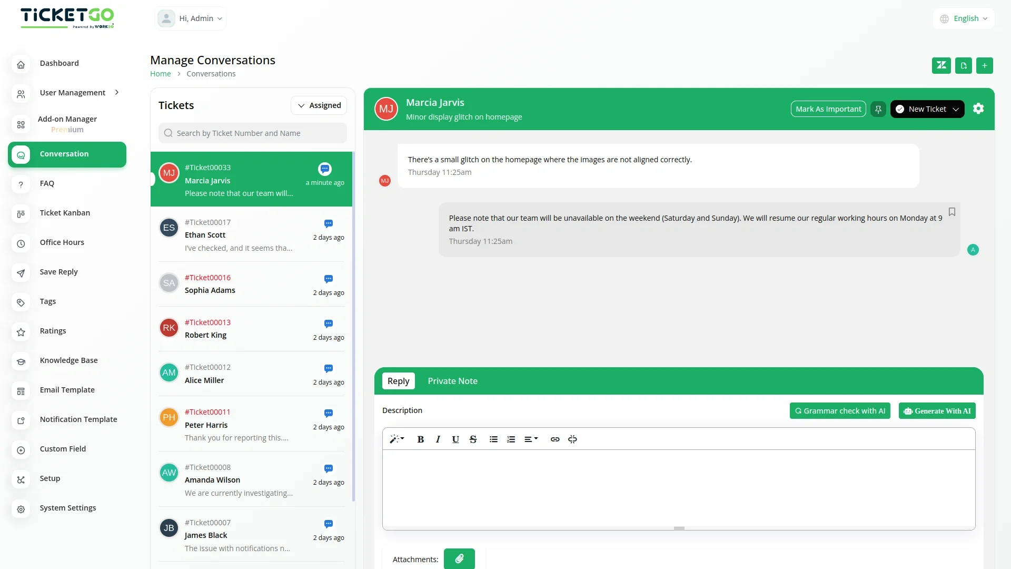Open the English language dropdown

tap(964, 18)
